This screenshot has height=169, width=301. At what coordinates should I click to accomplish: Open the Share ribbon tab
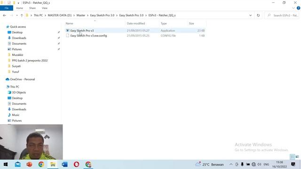[x=32, y=8]
